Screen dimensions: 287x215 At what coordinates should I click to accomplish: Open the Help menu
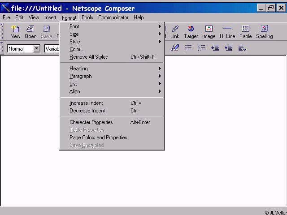click(x=139, y=17)
